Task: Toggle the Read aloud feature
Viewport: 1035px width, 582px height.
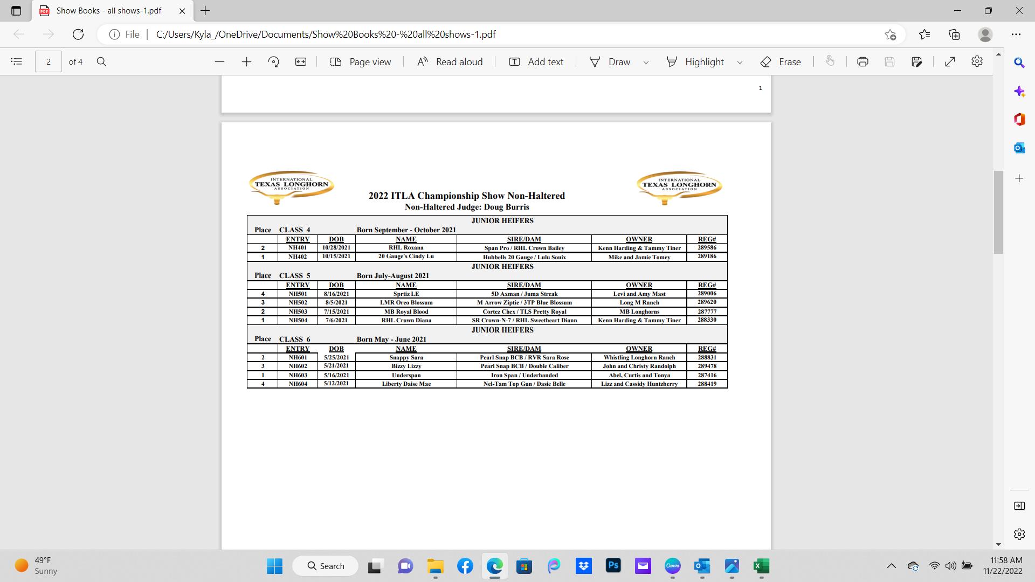Action: (450, 62)
